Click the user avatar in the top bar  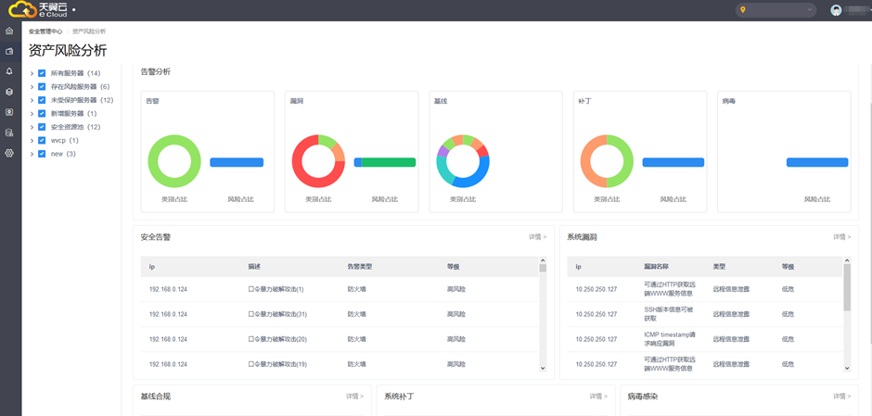837,10
